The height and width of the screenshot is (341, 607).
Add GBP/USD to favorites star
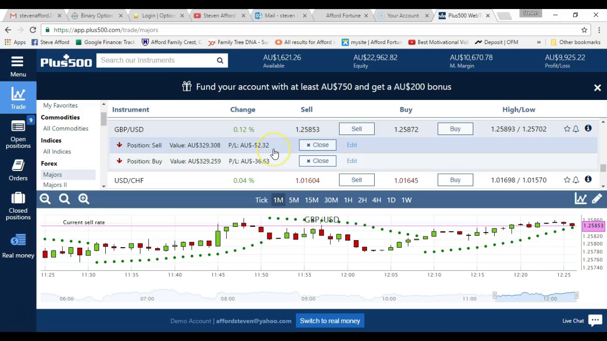pyautogui.click(x=567, y=129)
